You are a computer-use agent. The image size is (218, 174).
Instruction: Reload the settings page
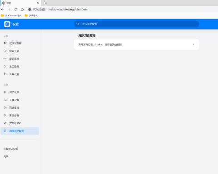(x=15, y=10)
